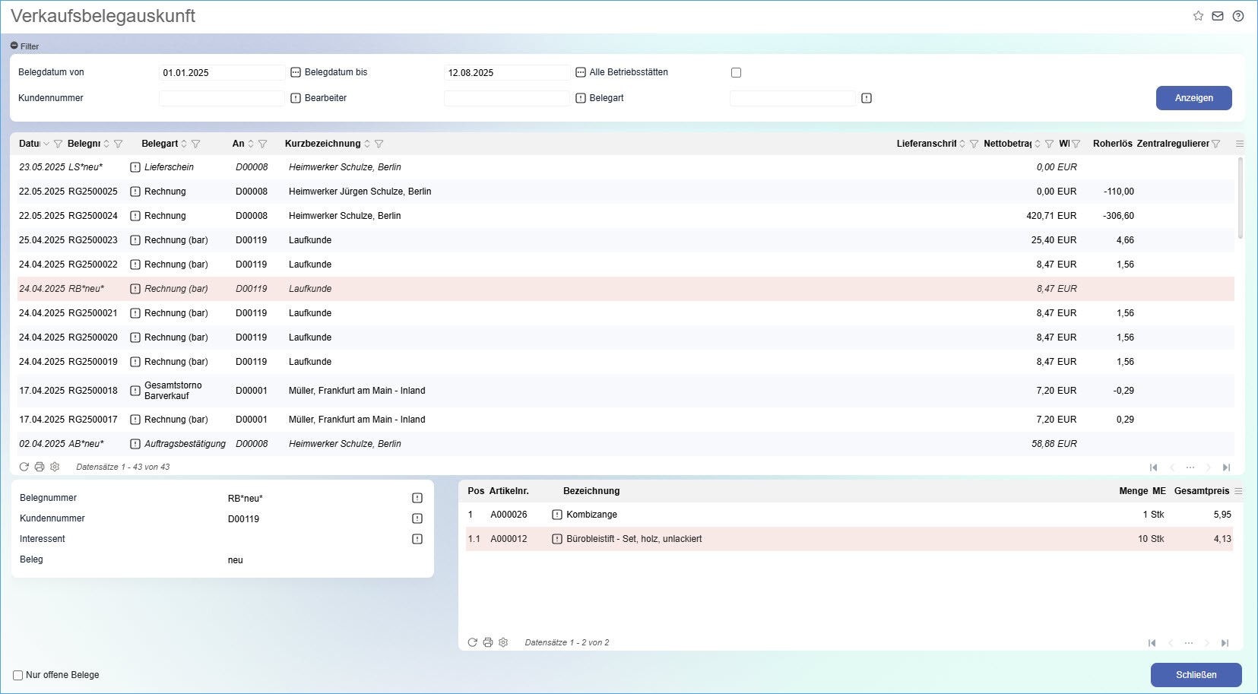1258x694 pixels.
Task: Open settings gear of documents table
Action: pyautogui.click(x=55, y=467)
